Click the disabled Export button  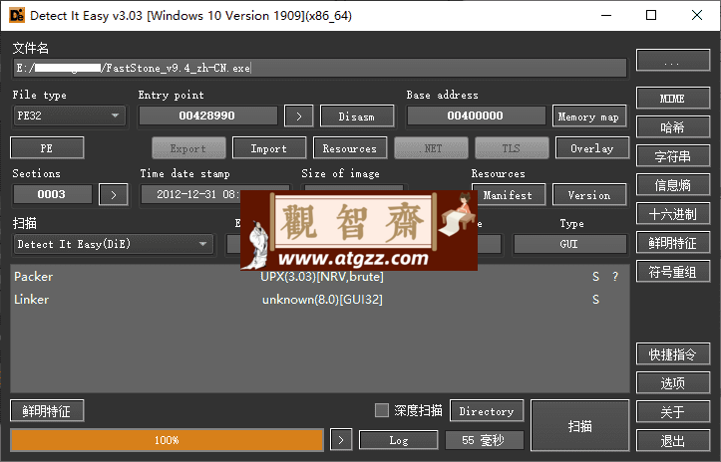pos(188,148)
